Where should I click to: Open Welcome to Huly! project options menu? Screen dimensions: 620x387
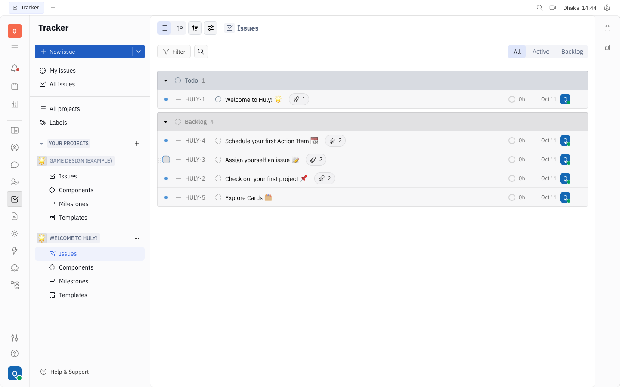(x=137, y=238)
